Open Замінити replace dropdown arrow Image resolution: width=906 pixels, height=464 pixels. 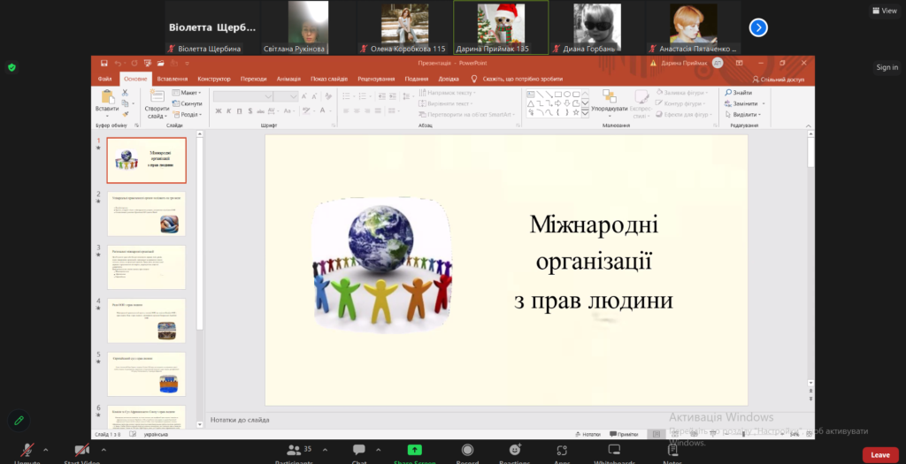tap(764, 103)
